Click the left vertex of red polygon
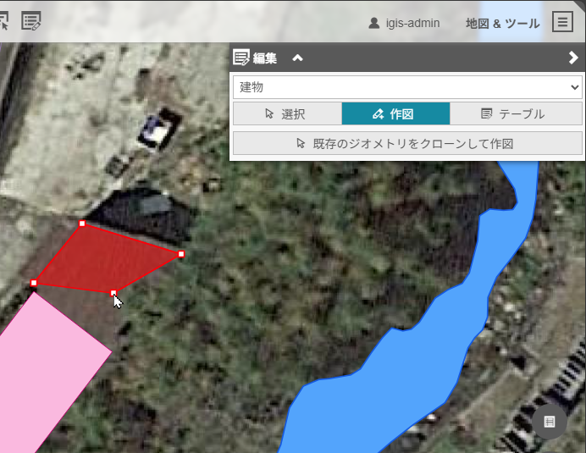The height and width of the screenshot is (453, 586). click(34, 283)
